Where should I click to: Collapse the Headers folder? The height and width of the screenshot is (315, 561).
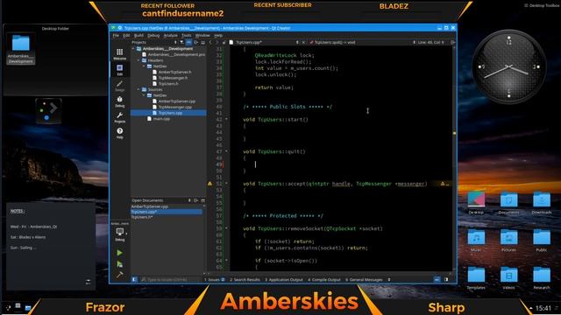(138, 60)
